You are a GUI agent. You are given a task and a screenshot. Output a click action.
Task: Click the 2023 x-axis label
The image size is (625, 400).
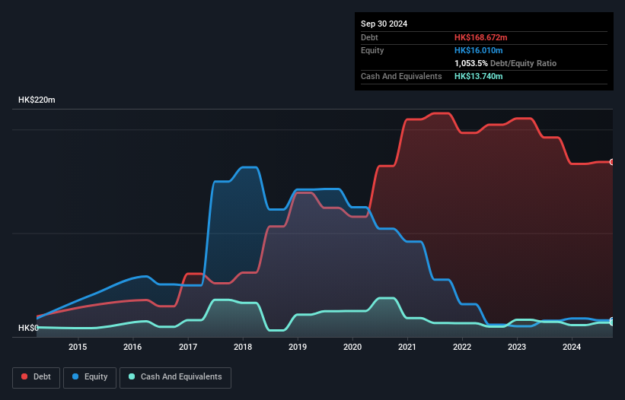pos(517,347)
